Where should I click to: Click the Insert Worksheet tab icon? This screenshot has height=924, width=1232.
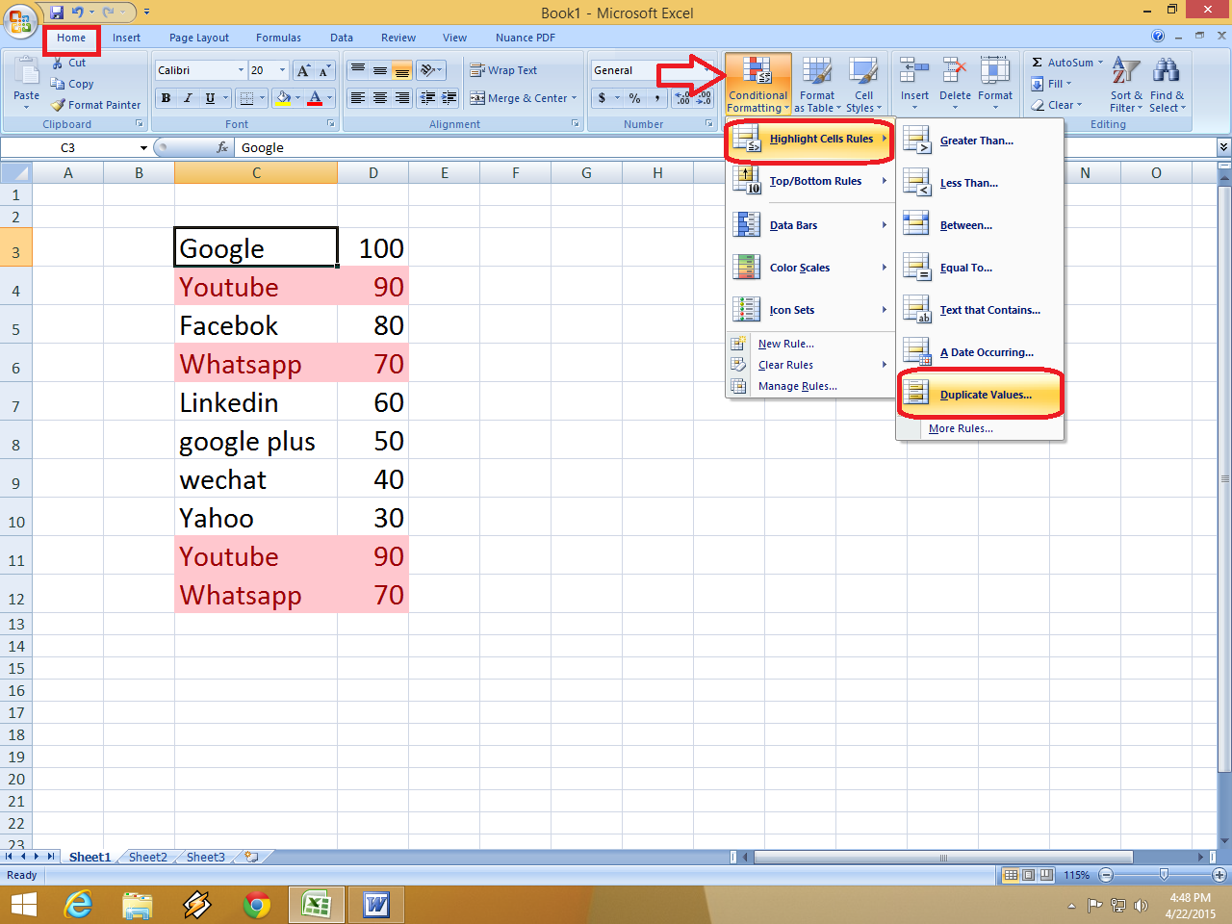pos(252,857)
